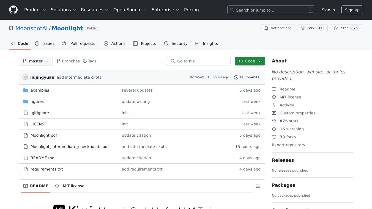The width and height of the screenshot is (372, 209).
Task: Click the Sign up button
Action: 352,10
